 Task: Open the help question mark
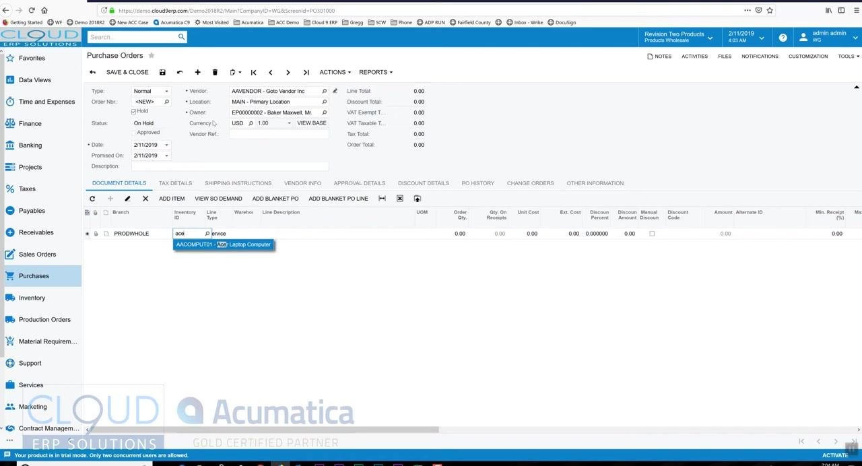click(x=783, y=38)
